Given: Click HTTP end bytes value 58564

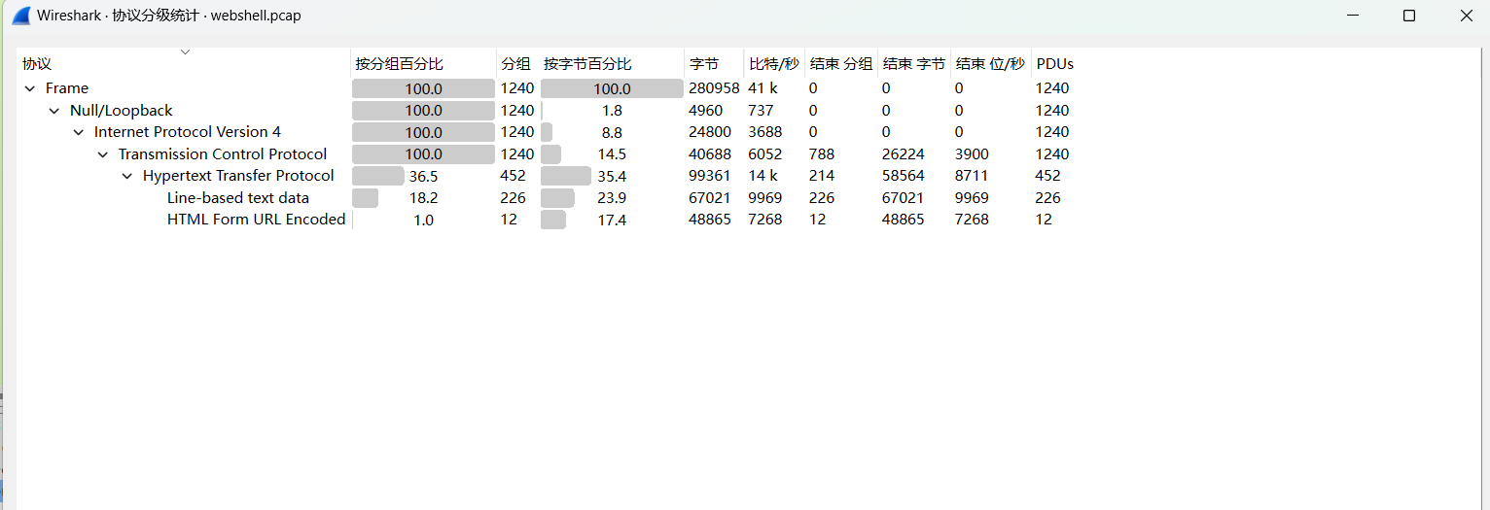Looking at the screenshot, I should point(904,176).
